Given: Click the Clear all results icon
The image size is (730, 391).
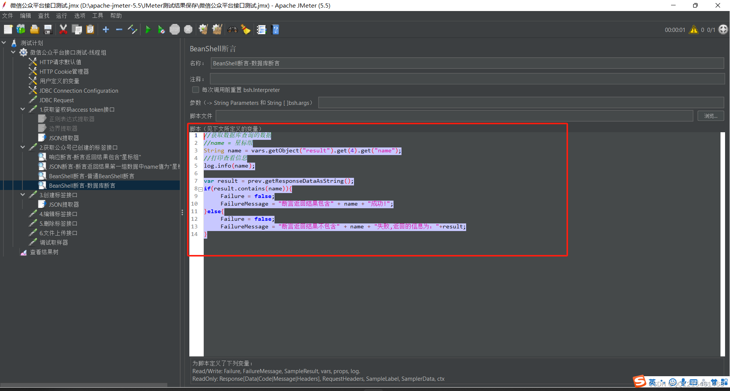Looking at the screenshot, I should (x=217, y=30).
